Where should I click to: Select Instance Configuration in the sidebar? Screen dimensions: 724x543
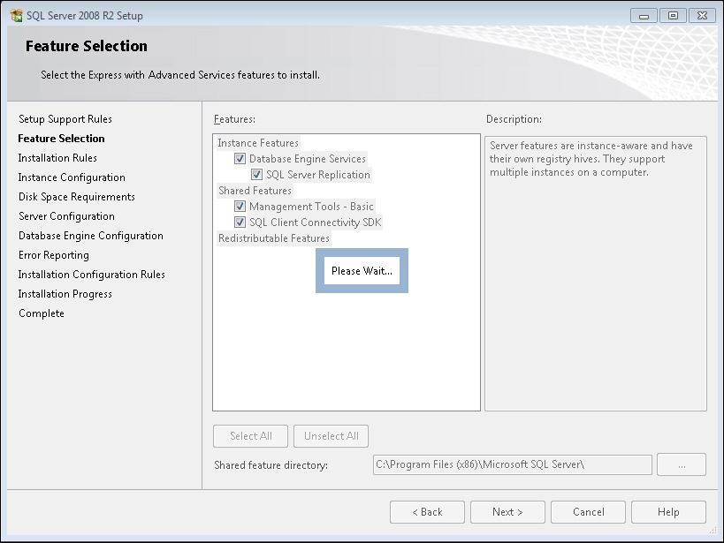(72, 177)
